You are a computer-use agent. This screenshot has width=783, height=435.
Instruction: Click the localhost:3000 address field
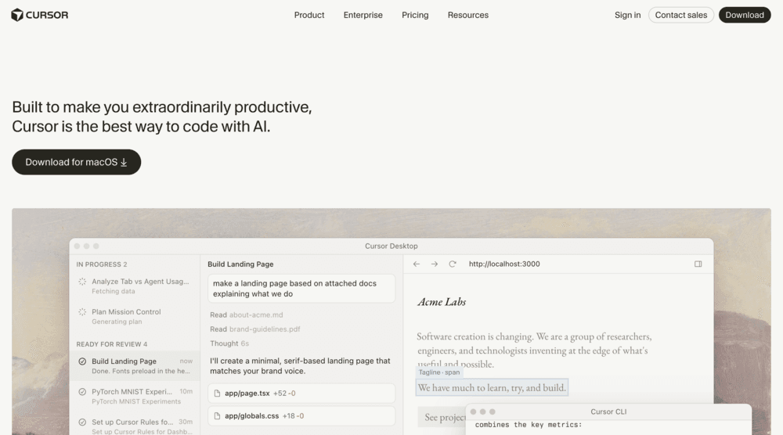tap(504, 264)
